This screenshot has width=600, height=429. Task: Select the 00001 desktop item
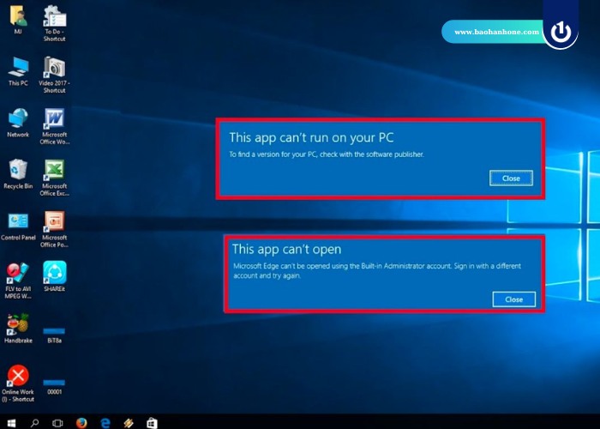click(54, 387)
